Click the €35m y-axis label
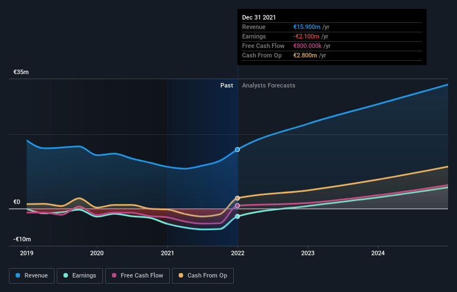 [21, 72]
